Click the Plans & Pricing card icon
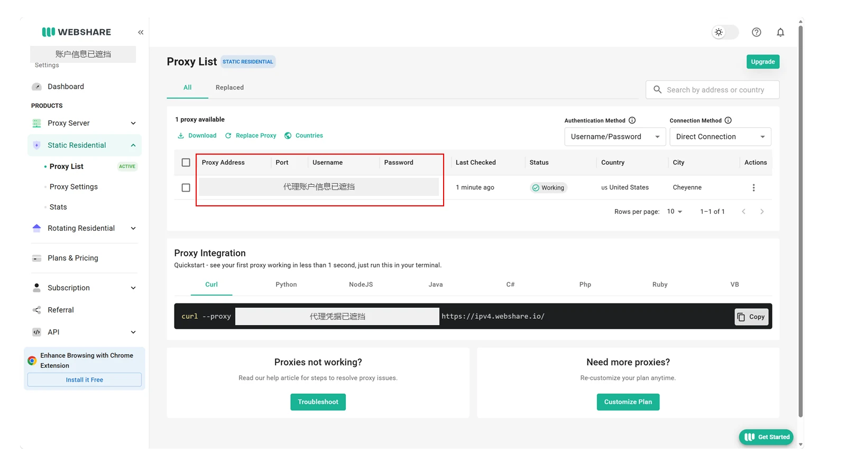 coord(36,258)
